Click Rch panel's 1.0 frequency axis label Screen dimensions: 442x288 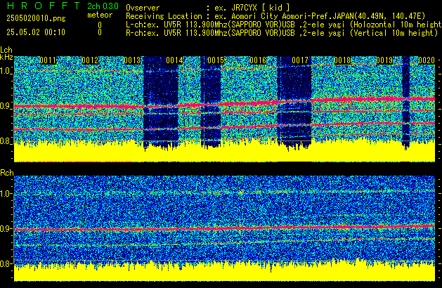point(6,194)
